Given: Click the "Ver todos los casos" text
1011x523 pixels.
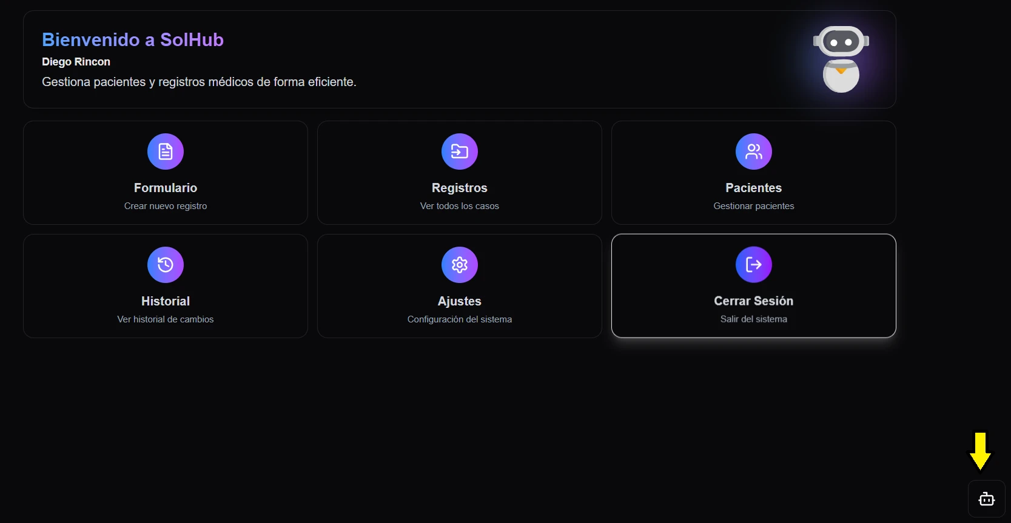Looking at the screenshot, I should 460,206.
